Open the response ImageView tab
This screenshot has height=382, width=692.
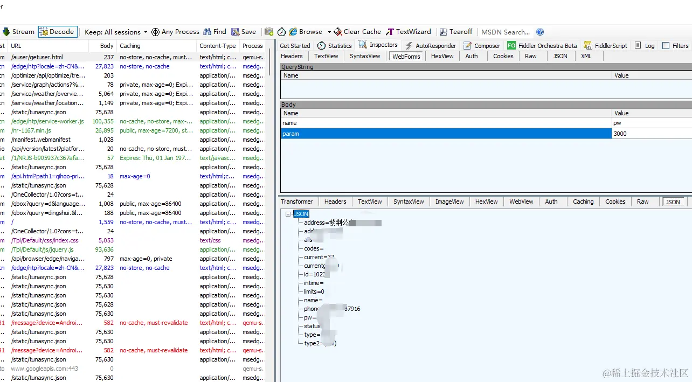(449, 202)
